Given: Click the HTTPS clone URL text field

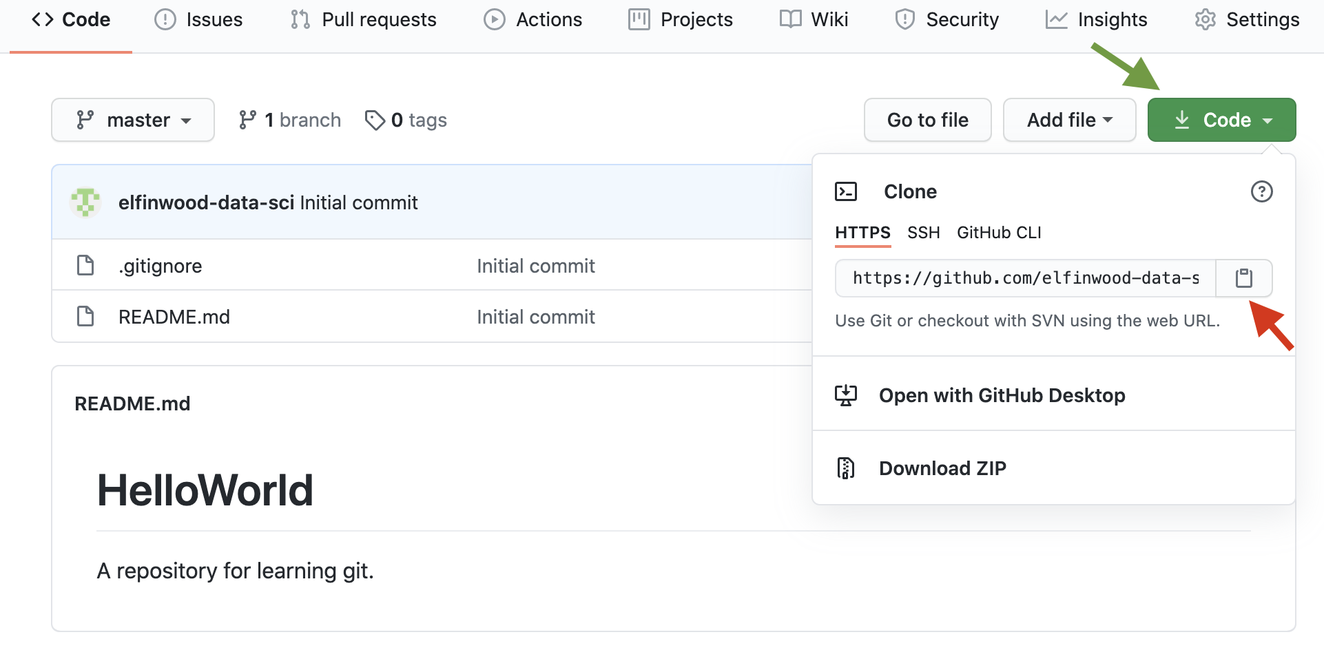Looking at the screenshot, I should click(x=1025, y=278).
